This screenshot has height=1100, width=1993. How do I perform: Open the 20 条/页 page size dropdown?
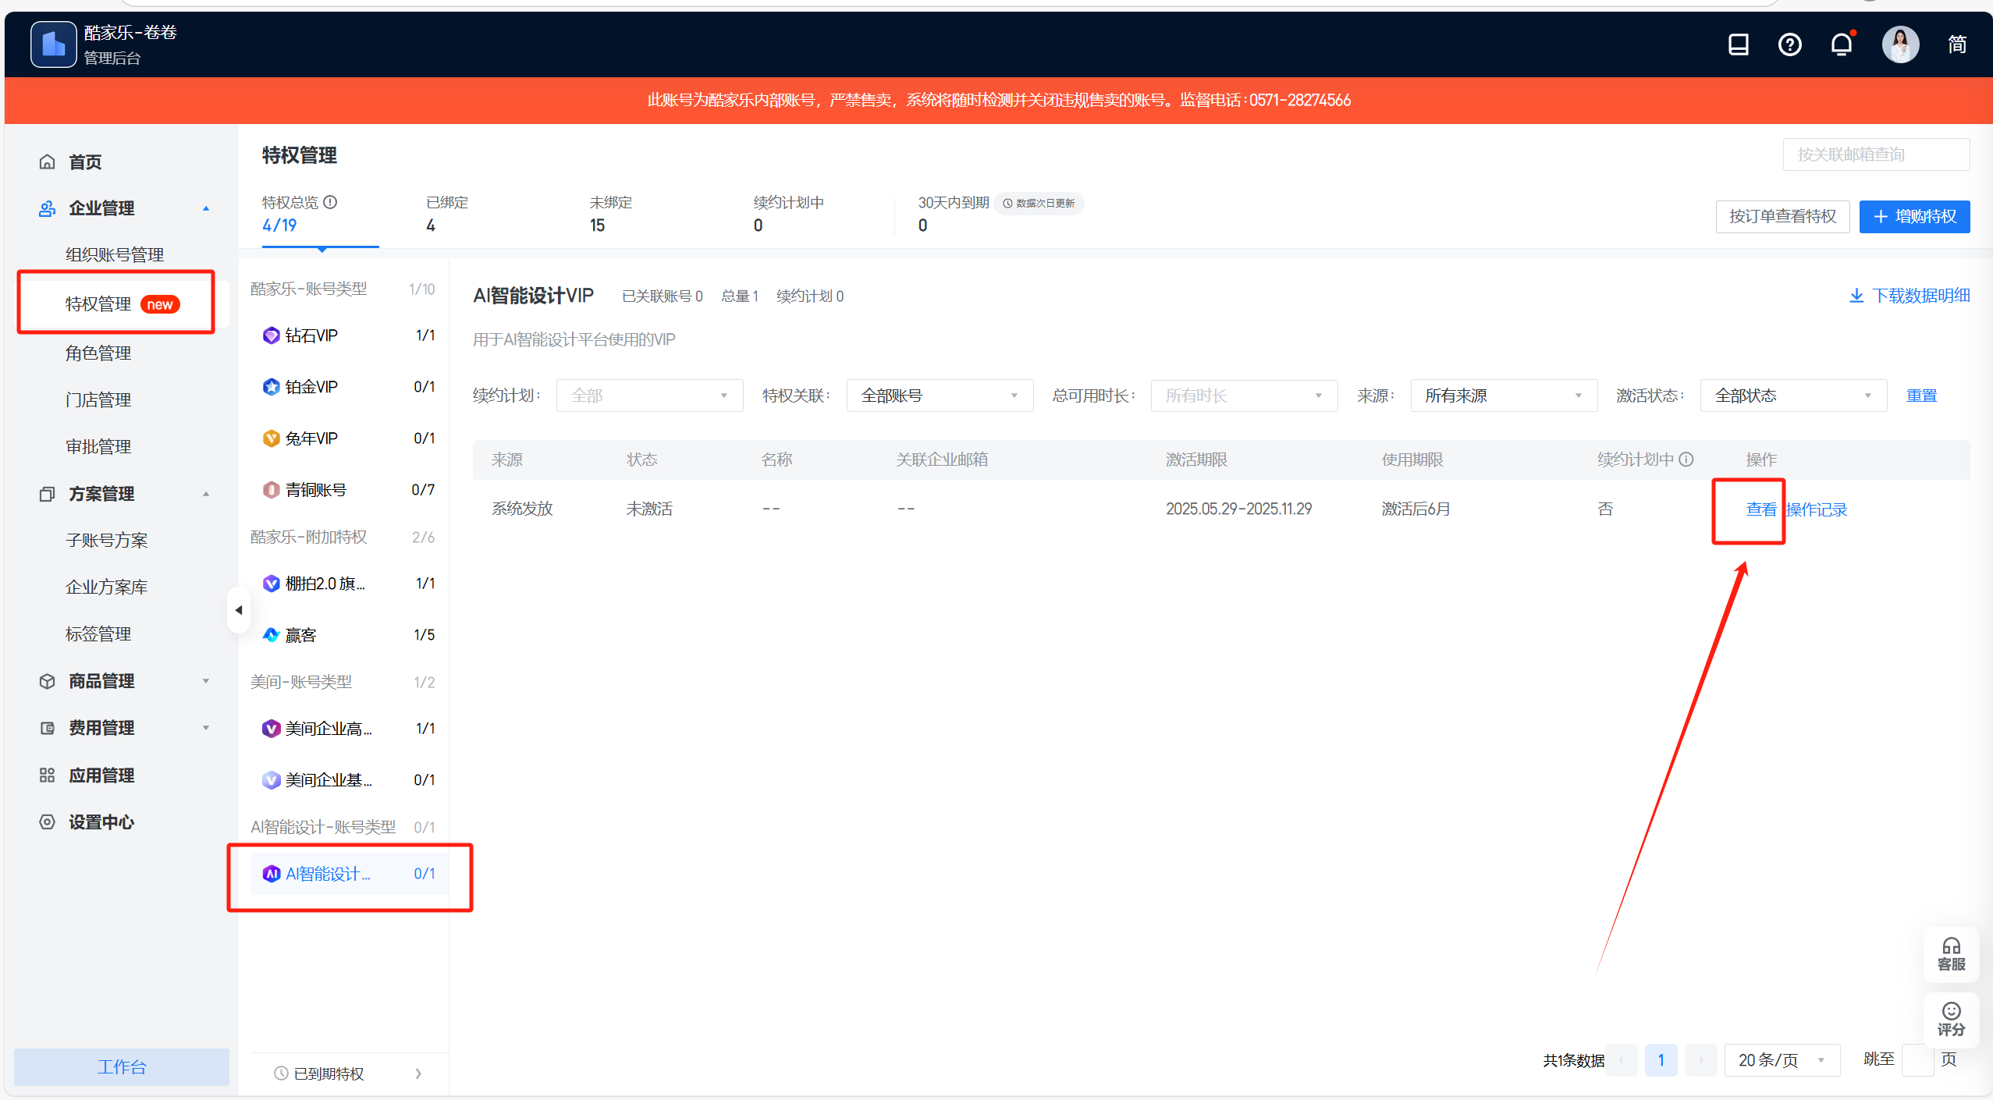1782,1060
